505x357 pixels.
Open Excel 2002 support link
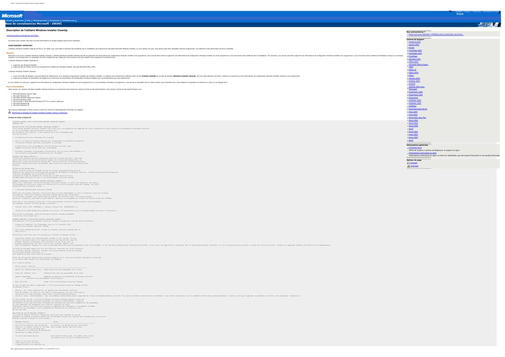[413, 132]
